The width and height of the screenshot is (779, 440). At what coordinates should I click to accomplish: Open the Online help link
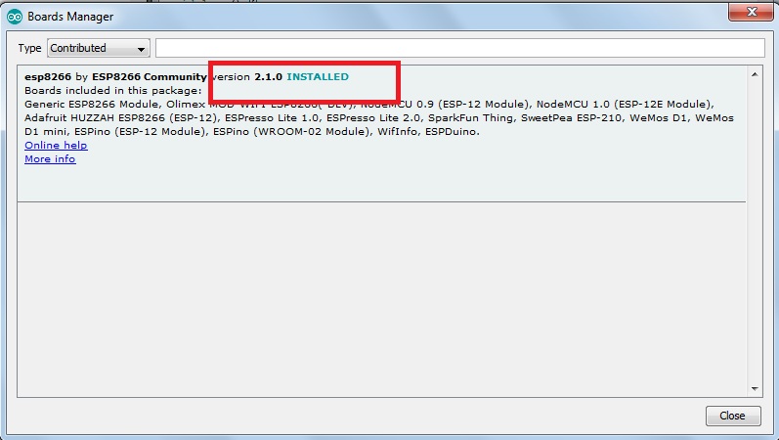click(x=56, y=145)
